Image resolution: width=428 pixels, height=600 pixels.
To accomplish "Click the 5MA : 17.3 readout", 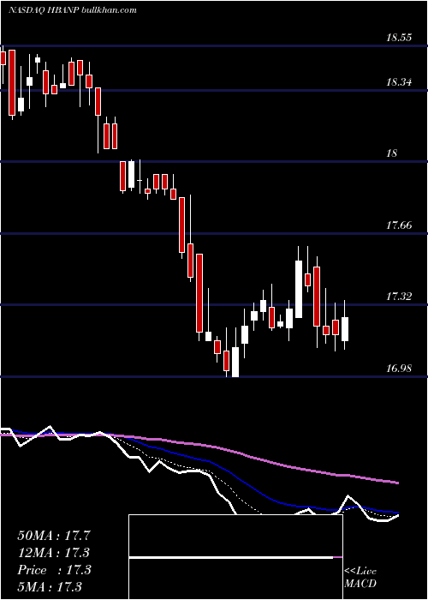I will [x=50, y=586].
